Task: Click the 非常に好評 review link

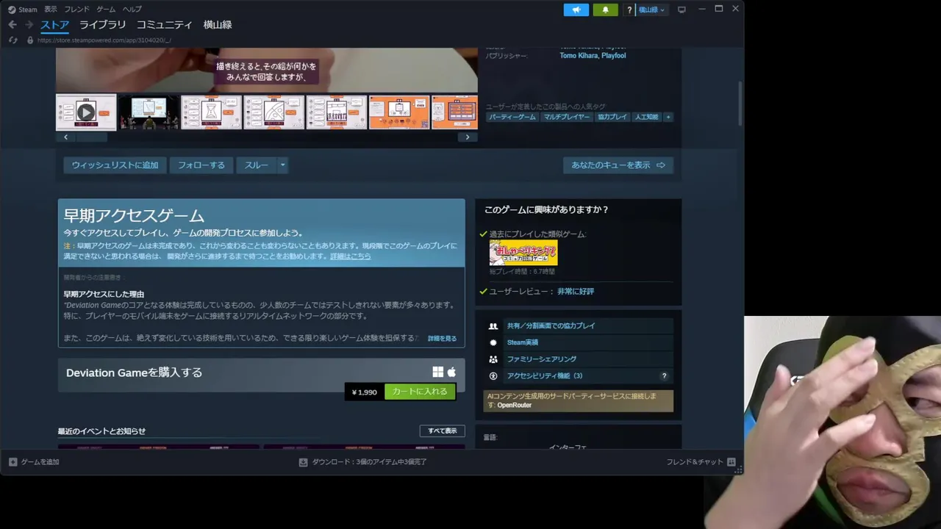Action: click(x=576, y=292)
